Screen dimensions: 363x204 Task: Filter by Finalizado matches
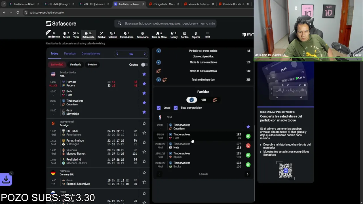tap(75, 65)
